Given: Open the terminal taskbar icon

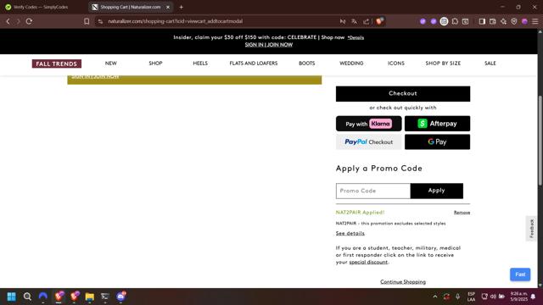Looking at the screenshot, I should pos(105,297).
